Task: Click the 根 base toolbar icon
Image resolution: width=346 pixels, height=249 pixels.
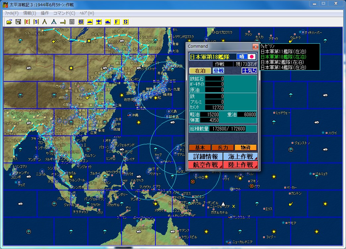Action: (x=81, y=22)
